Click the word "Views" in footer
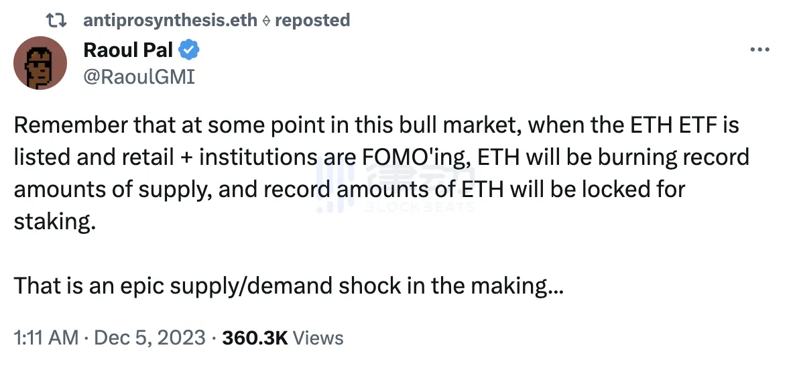This screenshot has width=791, height=370. click(x=318, y=337)
